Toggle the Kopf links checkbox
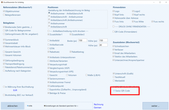Viewport: 169px width, 110px height. [x=113, y=14]
